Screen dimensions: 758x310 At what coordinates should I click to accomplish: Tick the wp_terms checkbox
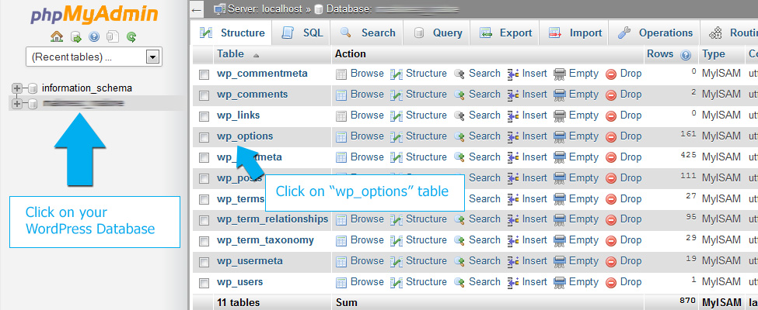(204, 200)
